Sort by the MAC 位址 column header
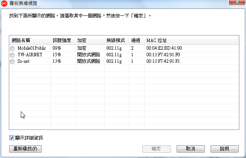The height and width of the screenshot is (158, 246). coord(191,40)
